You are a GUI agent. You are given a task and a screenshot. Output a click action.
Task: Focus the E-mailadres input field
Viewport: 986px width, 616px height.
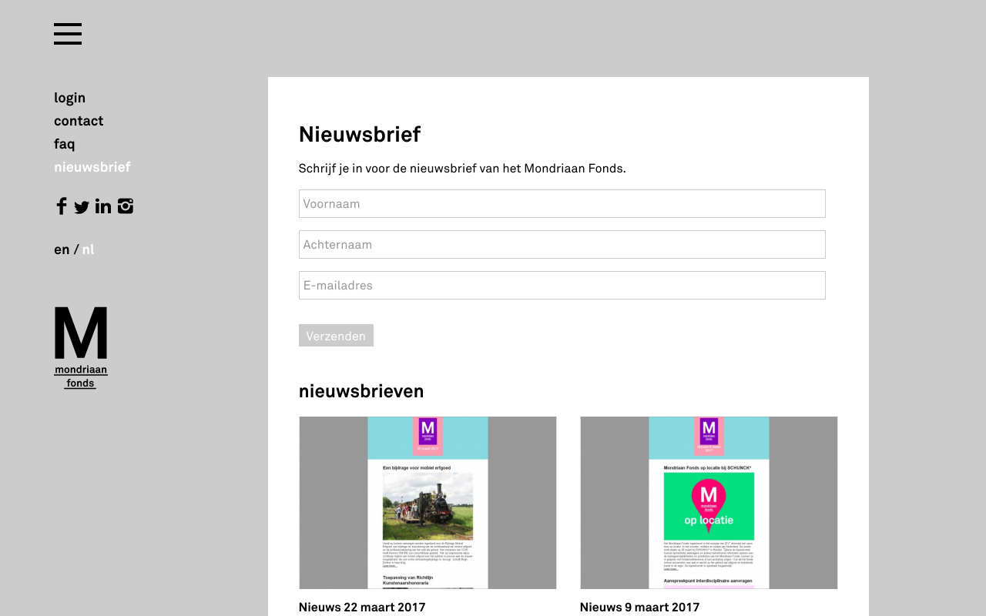click(x=562, y=286)
